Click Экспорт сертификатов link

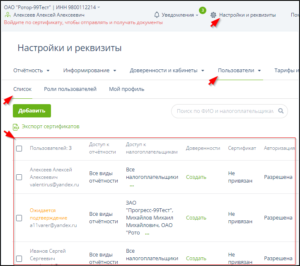tap(51, 127)
